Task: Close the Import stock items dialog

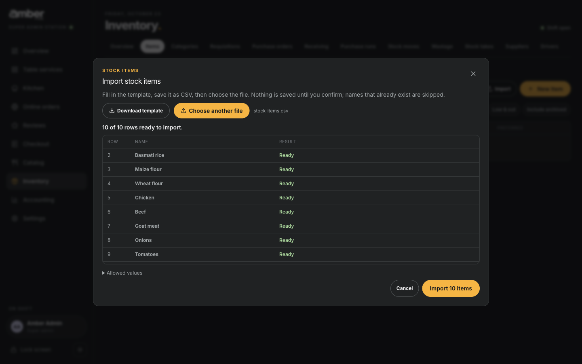Action: coord(473,74)
